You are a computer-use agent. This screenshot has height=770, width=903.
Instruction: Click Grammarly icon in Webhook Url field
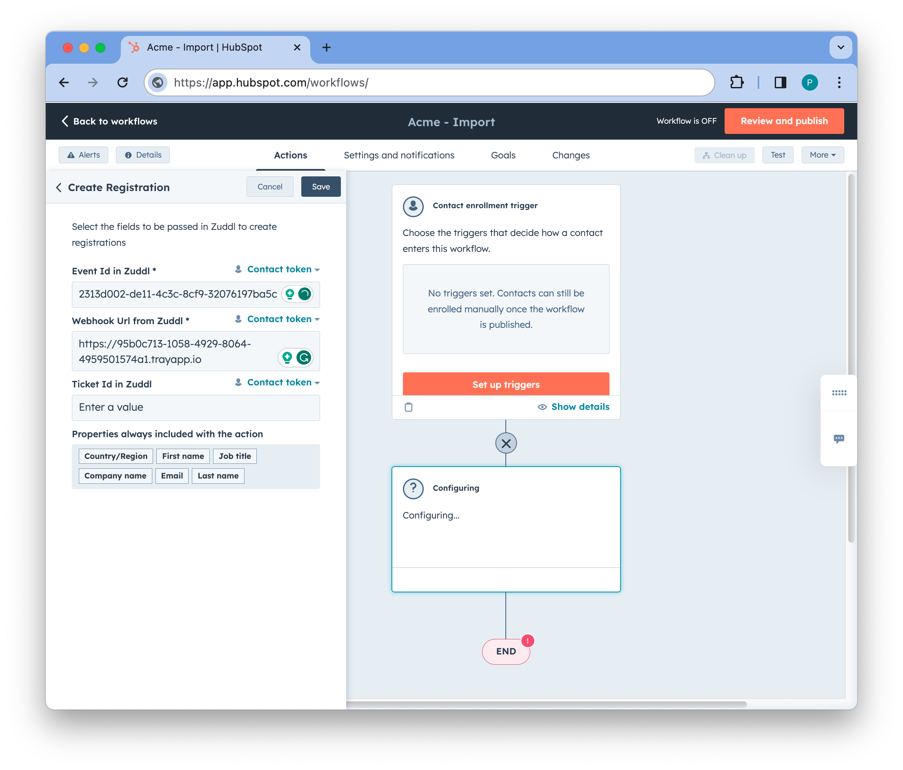click(304, 358)
